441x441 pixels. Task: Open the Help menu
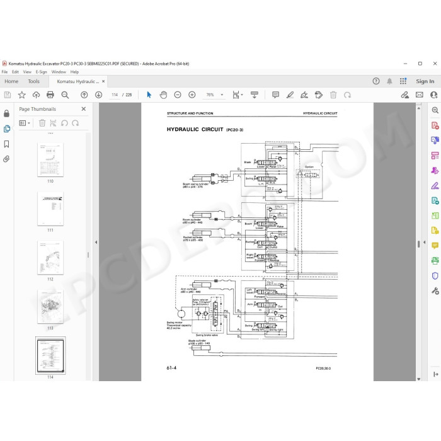tap(74, 72)
